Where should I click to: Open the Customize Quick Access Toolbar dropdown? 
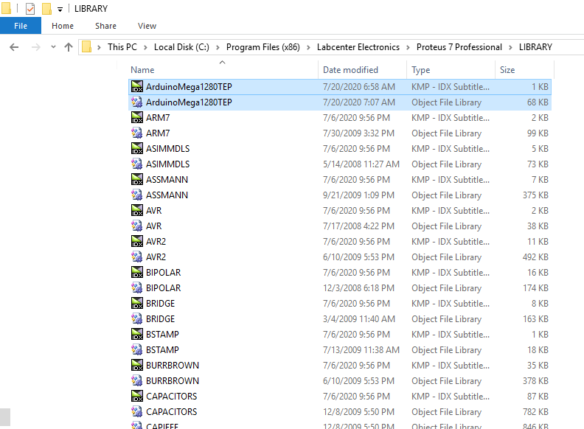click(x=60, y=10)
